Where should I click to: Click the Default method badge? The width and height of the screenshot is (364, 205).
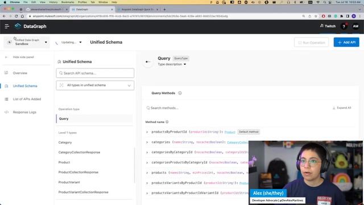tap(249, 132)
